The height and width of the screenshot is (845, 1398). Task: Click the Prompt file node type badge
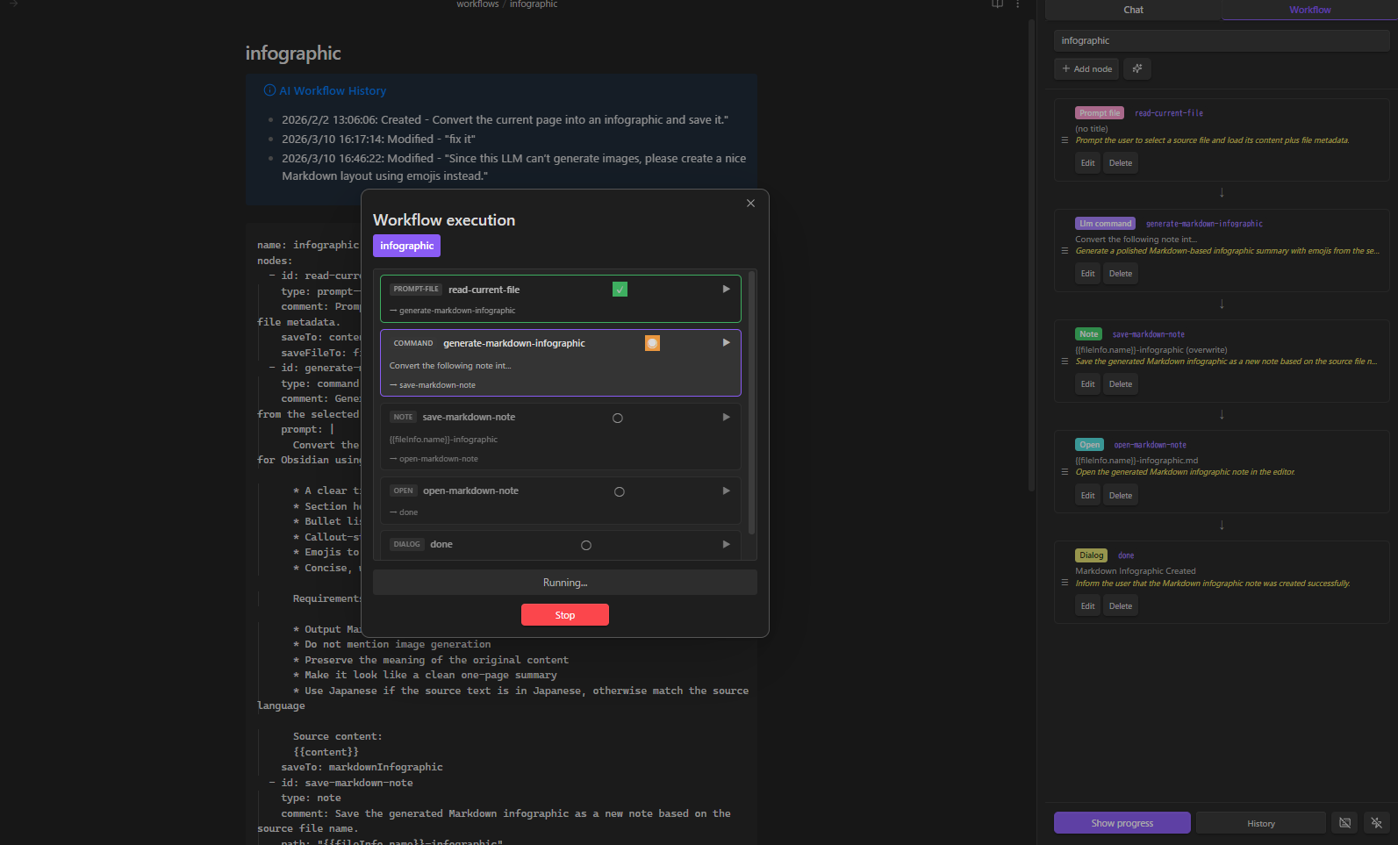tap(1100, 113)
